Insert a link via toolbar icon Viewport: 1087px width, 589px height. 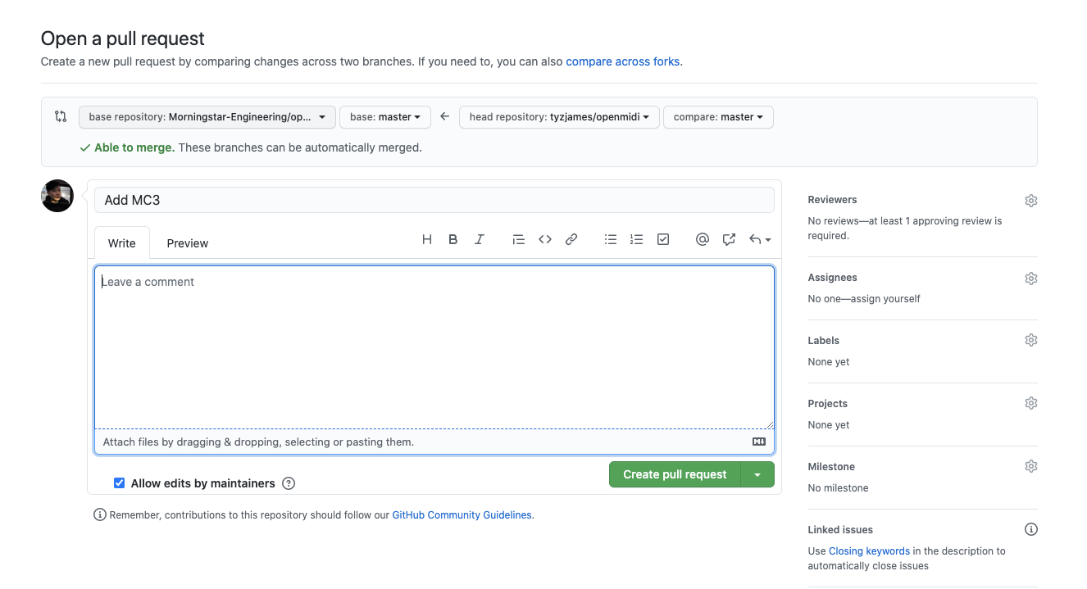[x=571, y=239]
